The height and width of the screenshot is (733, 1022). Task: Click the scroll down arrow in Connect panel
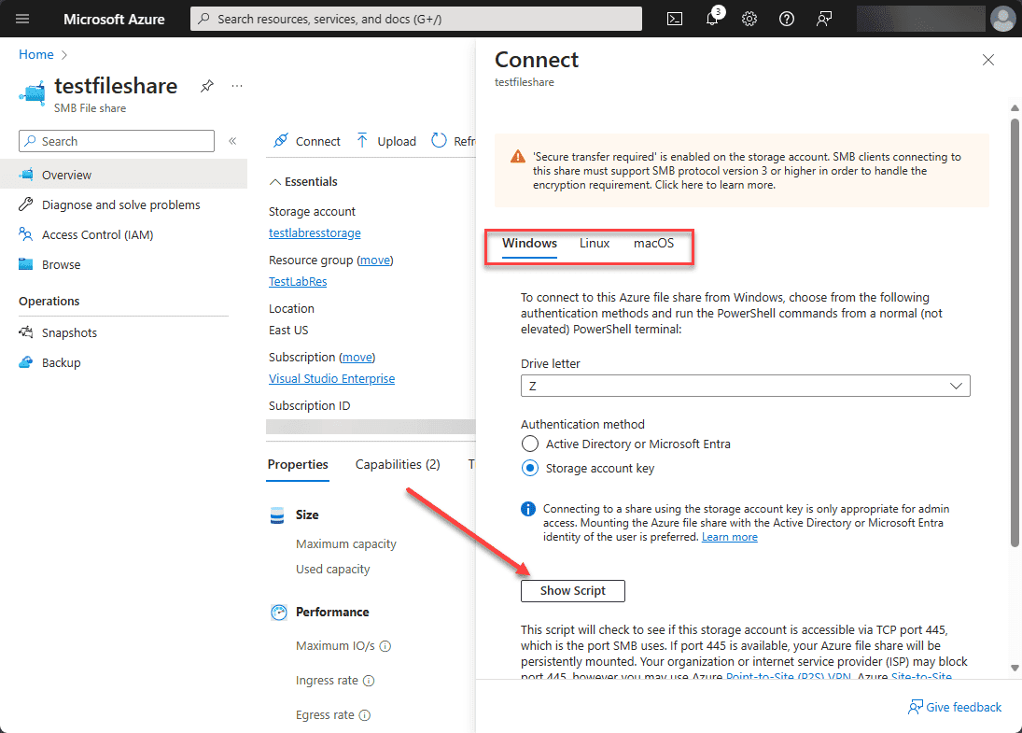(x=1015, y=668)
